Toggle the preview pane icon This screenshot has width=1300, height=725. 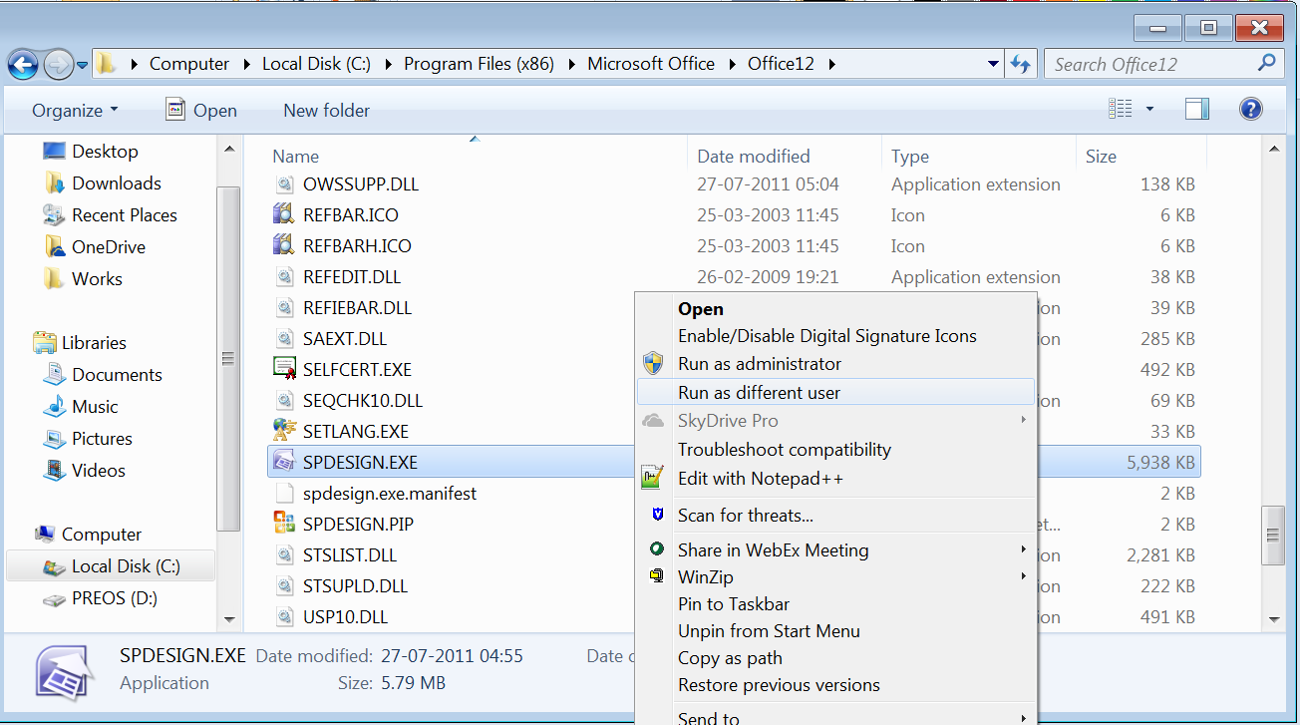(x=1197, y=110)
